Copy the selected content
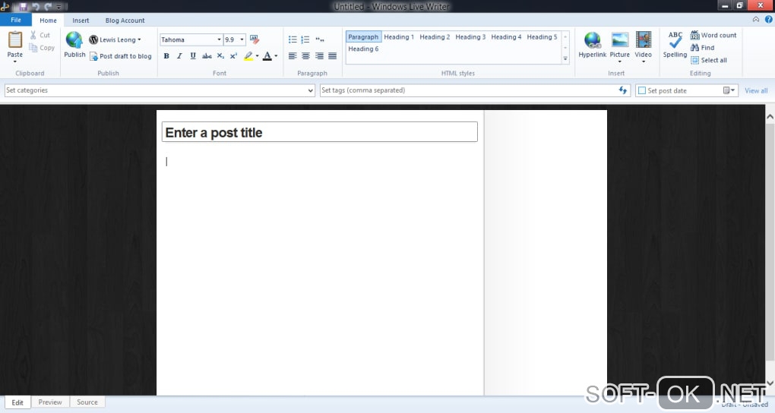Viewport: 775px width, 413px height. [42, 48]
